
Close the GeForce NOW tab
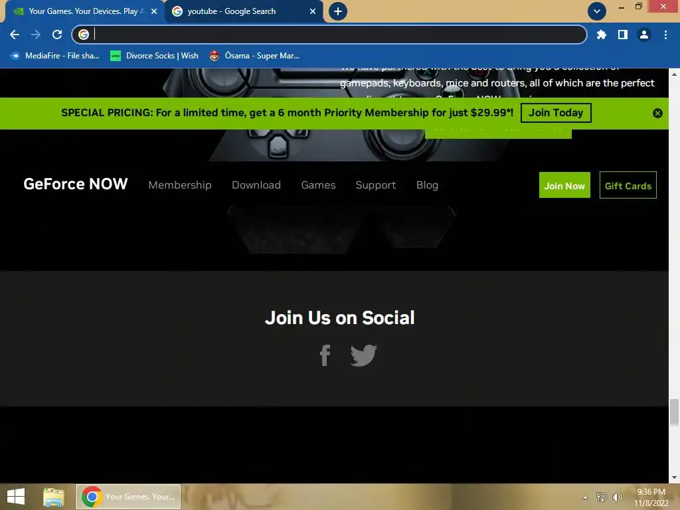pos(154,11)
